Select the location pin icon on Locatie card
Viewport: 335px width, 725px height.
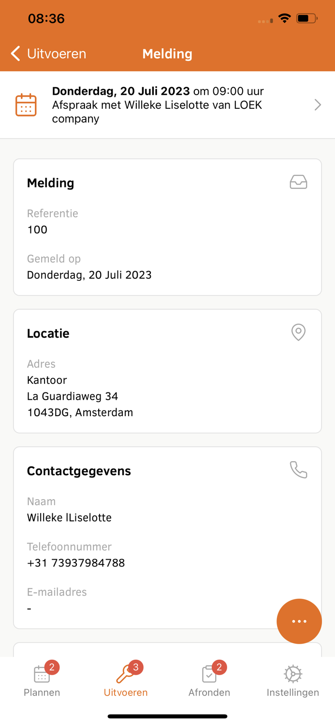[298, 333]
